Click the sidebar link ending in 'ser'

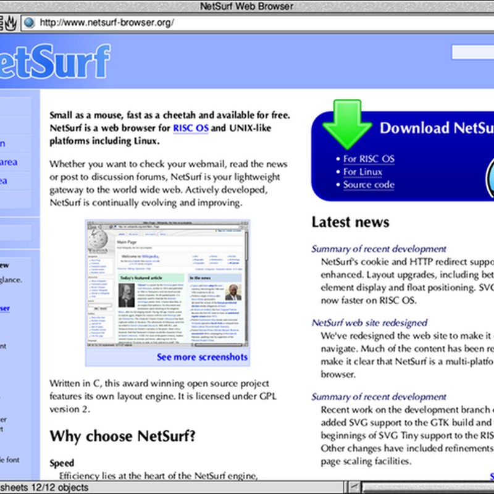pos(5,308)
